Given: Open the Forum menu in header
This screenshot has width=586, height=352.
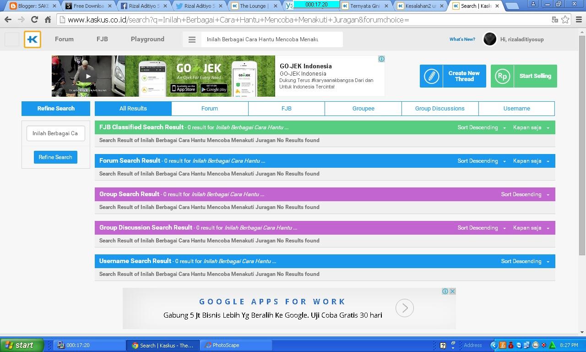Looking at the screenshot, I should 64,39.
